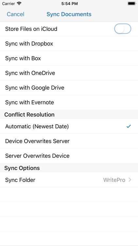Select Automatic (Newest Date) conflict resolution
The width and height of the screenshot is (138, 246).
pyautogui.click(x=69, y=126)
